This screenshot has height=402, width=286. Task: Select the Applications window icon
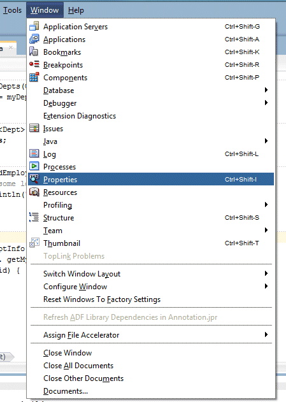click(x=34, y=39)
